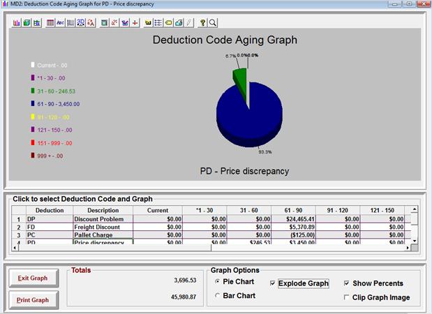
Task: Click the 121 - 150 column header
Action: [x=382, y=210]
